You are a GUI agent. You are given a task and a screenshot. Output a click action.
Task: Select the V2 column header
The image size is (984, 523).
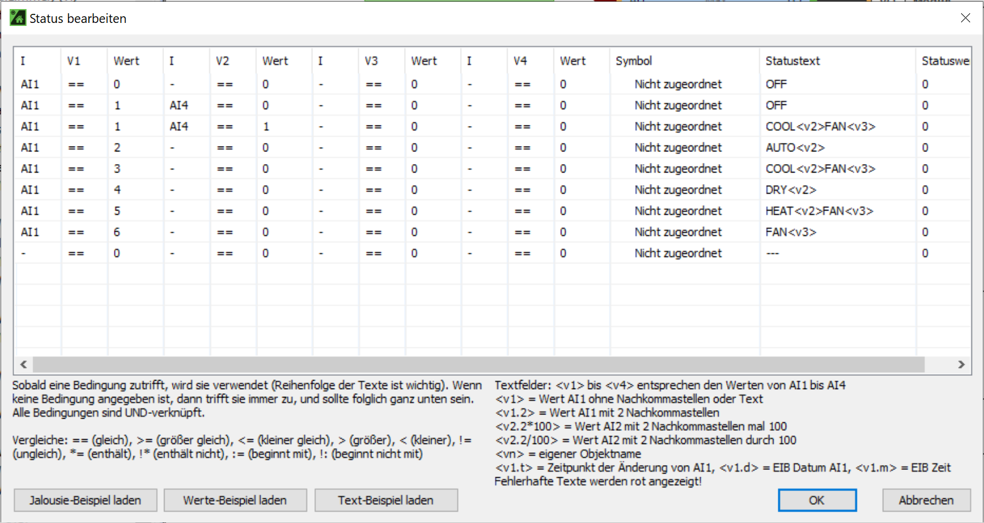(222, 61)
